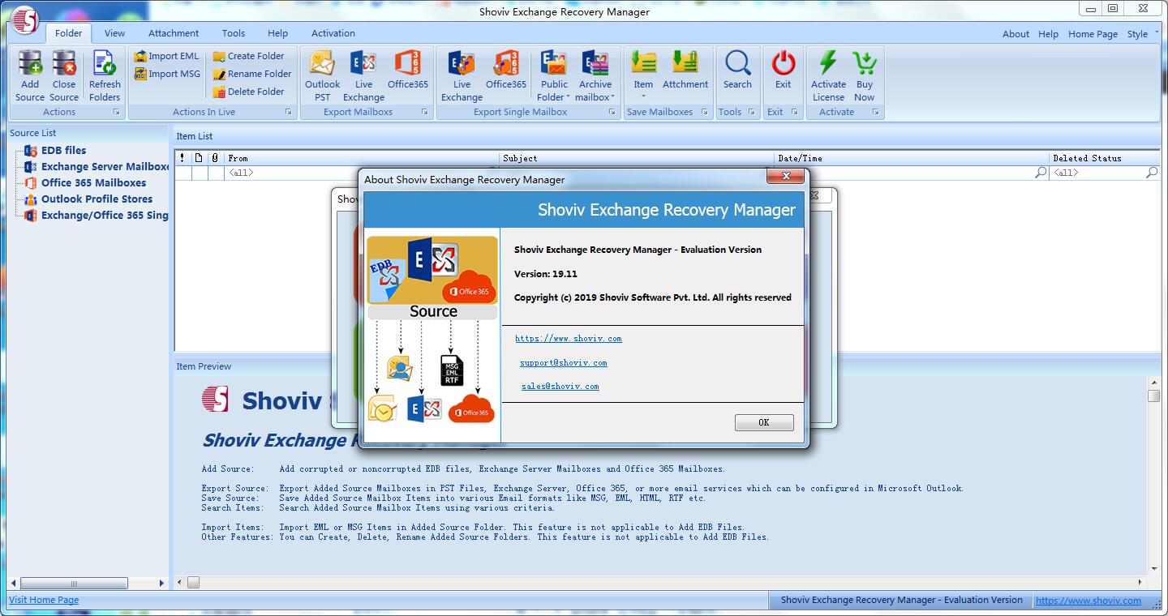Viewport: 1168px width, 616px height.
Task: Click the Add Source icon
Action: 30,63
